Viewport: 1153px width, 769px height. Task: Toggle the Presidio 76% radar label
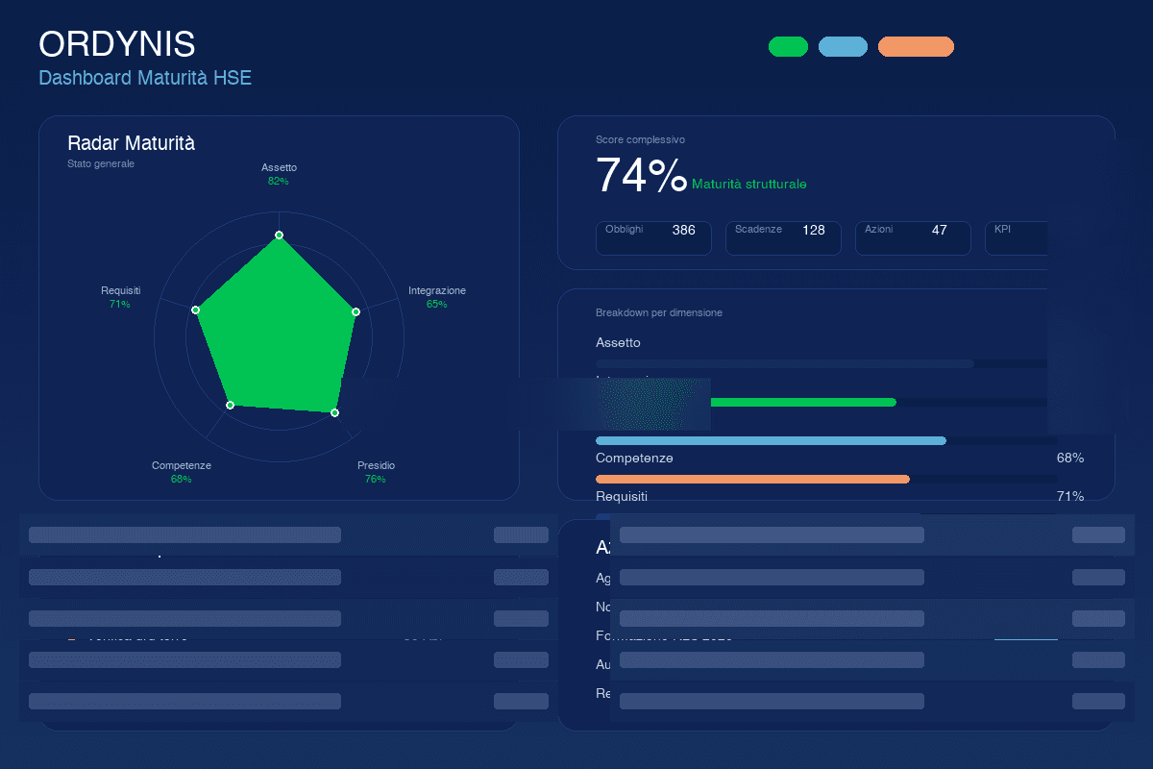[377, 472]
